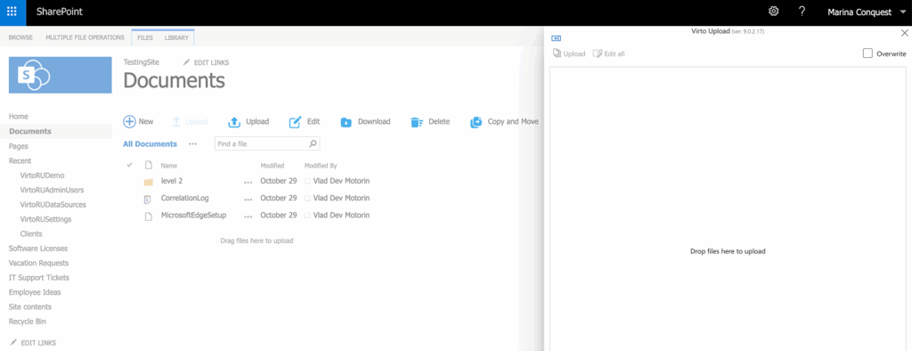912x351 pixels.
Task: Open IT Support Tickets in sidebar
Action: coord(39,278)
